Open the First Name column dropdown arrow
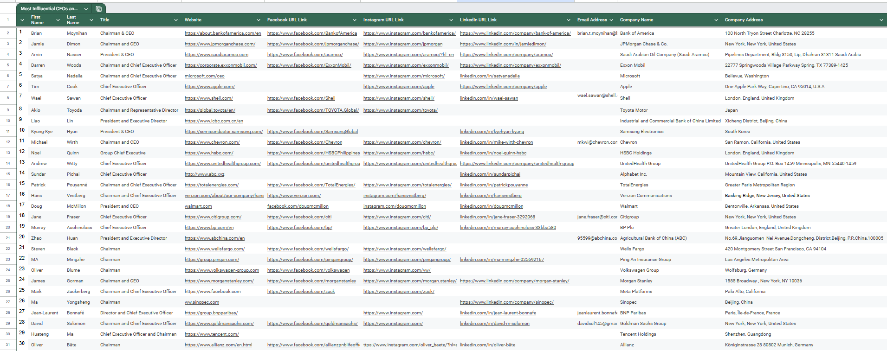 (58, 20)
